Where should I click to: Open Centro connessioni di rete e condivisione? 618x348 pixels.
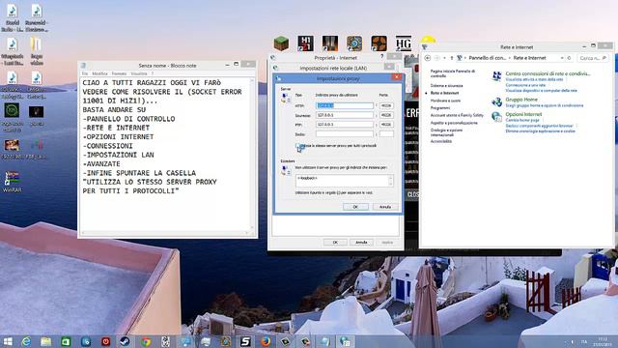(x=548, y=73)
